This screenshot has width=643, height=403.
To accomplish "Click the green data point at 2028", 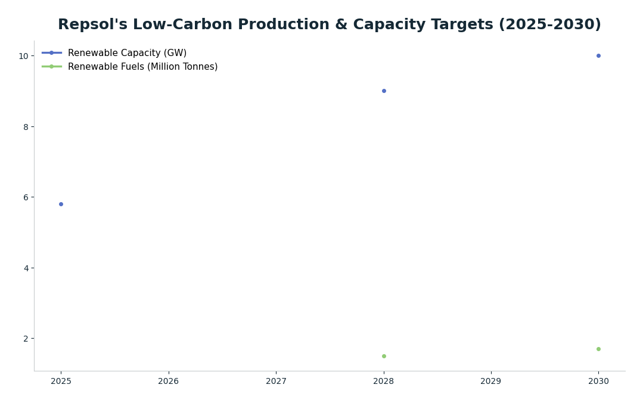I will pyautogui.click(x=384, y=356).
